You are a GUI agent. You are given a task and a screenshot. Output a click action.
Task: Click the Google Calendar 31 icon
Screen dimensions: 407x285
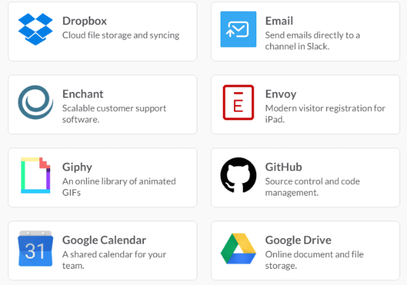pos(35,248)
